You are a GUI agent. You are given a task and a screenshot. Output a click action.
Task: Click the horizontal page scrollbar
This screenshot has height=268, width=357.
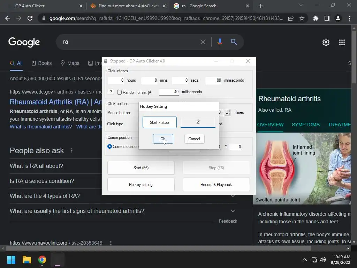[158, 248]
